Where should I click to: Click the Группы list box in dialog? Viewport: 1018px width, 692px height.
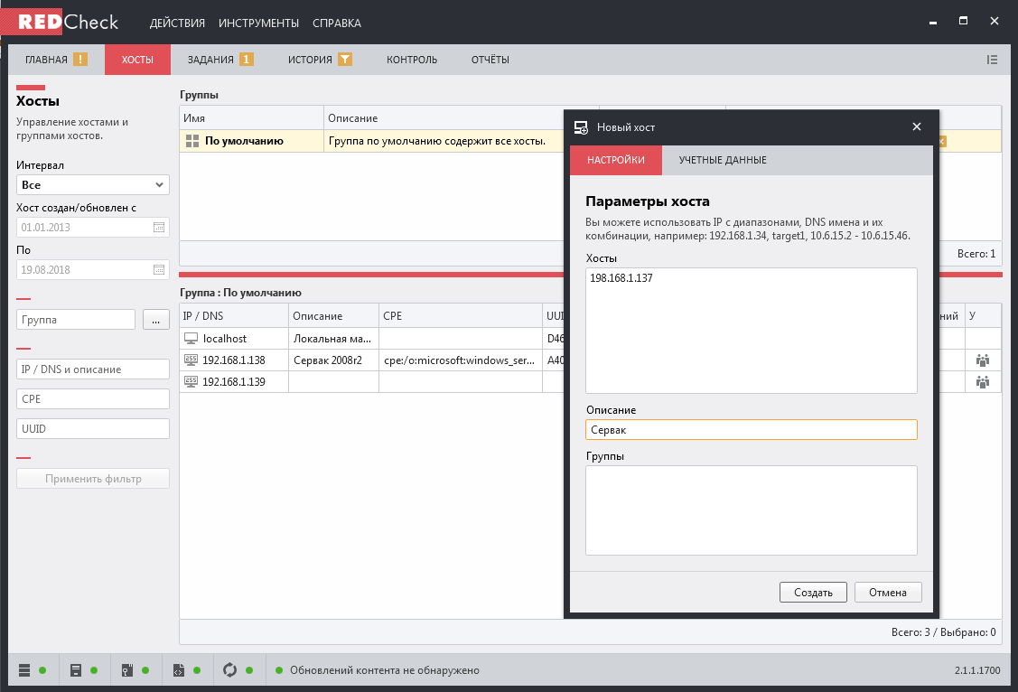coord(752,510)
